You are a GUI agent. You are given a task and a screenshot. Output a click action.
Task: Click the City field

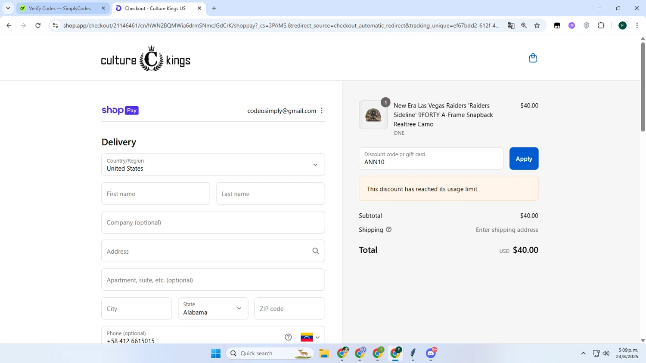click(x=137, y=308)
